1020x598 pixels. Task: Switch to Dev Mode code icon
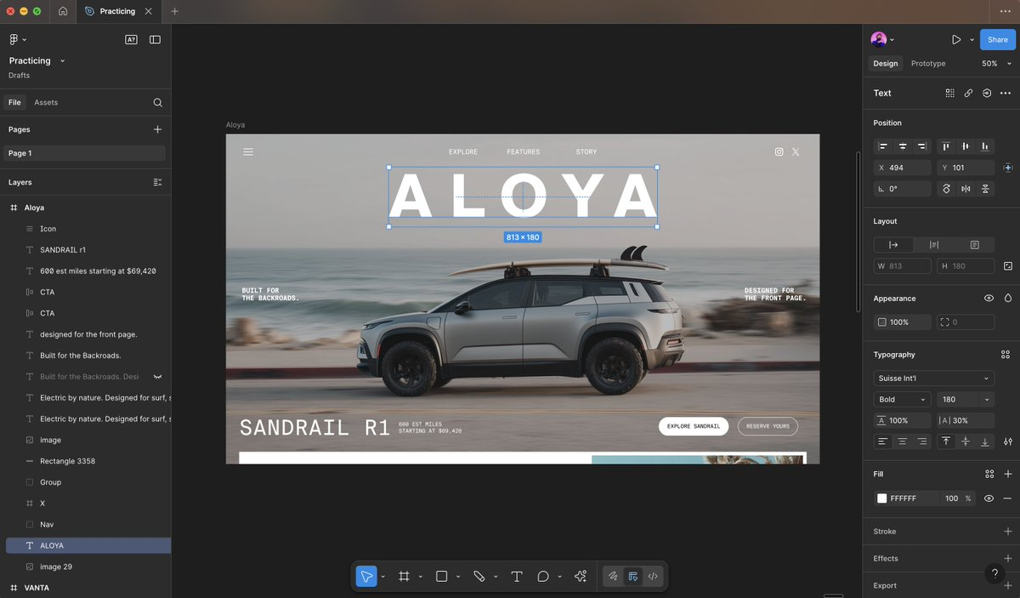click(653, 577)
